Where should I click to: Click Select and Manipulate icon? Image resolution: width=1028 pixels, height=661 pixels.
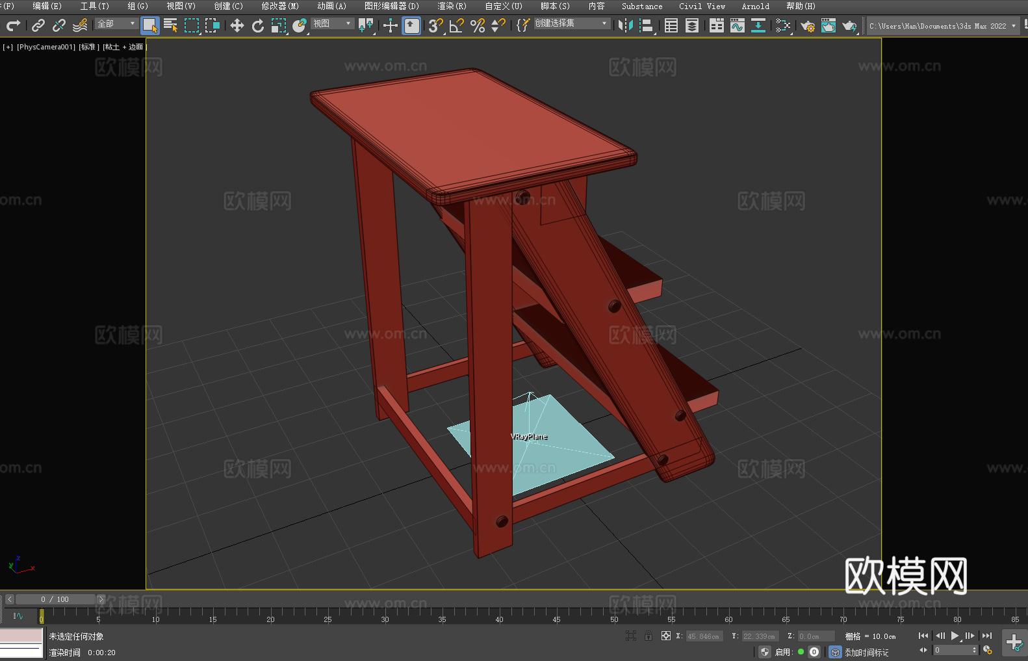(x=391, y=25)
